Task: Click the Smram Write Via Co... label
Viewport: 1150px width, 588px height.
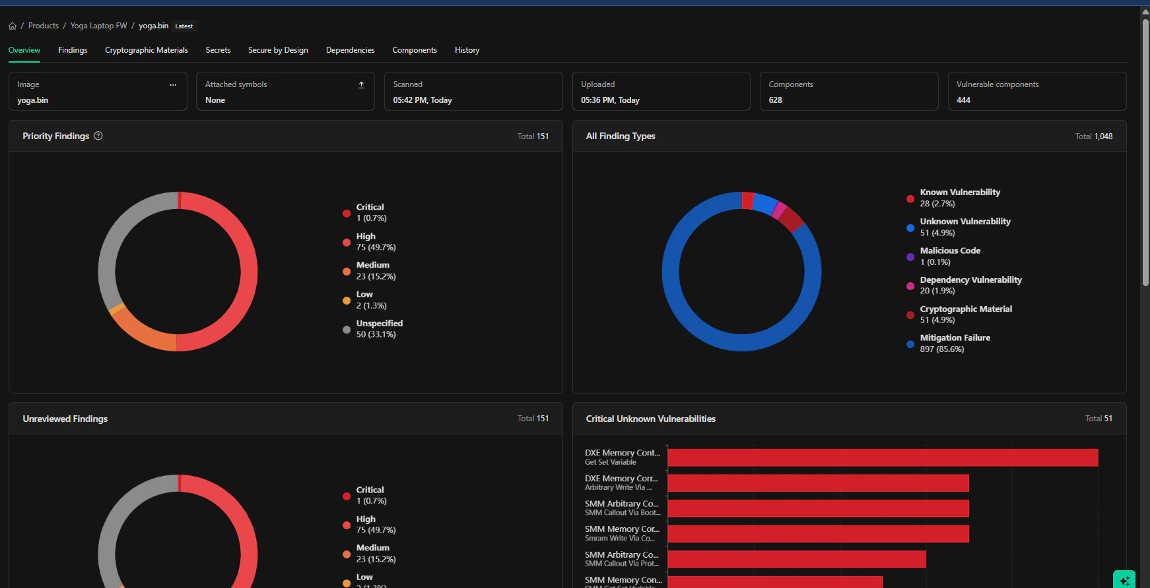Action: 620,539
